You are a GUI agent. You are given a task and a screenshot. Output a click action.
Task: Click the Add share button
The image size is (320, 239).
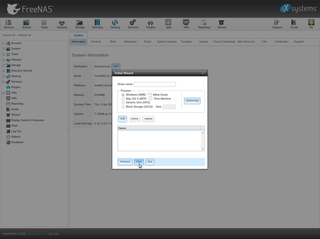pos(122,118)
